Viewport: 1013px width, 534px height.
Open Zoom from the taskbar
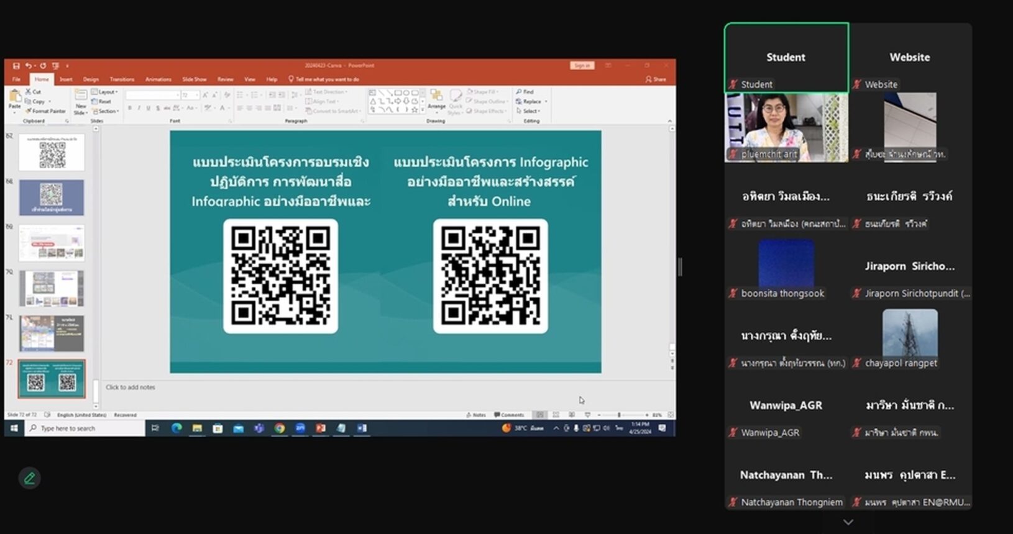300,428
